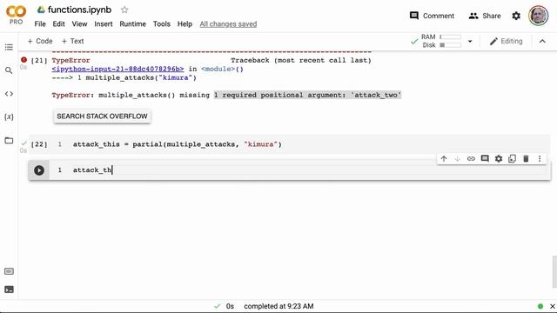Open notebook settings gear in header
This screenshot has height=313, width=557.
516,16
